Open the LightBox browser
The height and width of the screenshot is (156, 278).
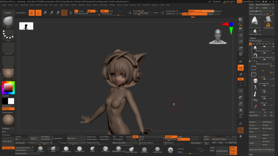[x=8, y=13]
